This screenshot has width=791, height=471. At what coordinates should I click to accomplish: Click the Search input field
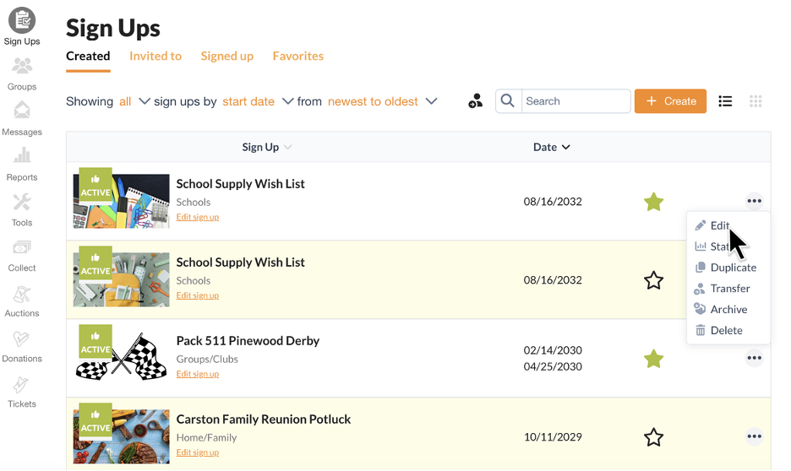576,101
